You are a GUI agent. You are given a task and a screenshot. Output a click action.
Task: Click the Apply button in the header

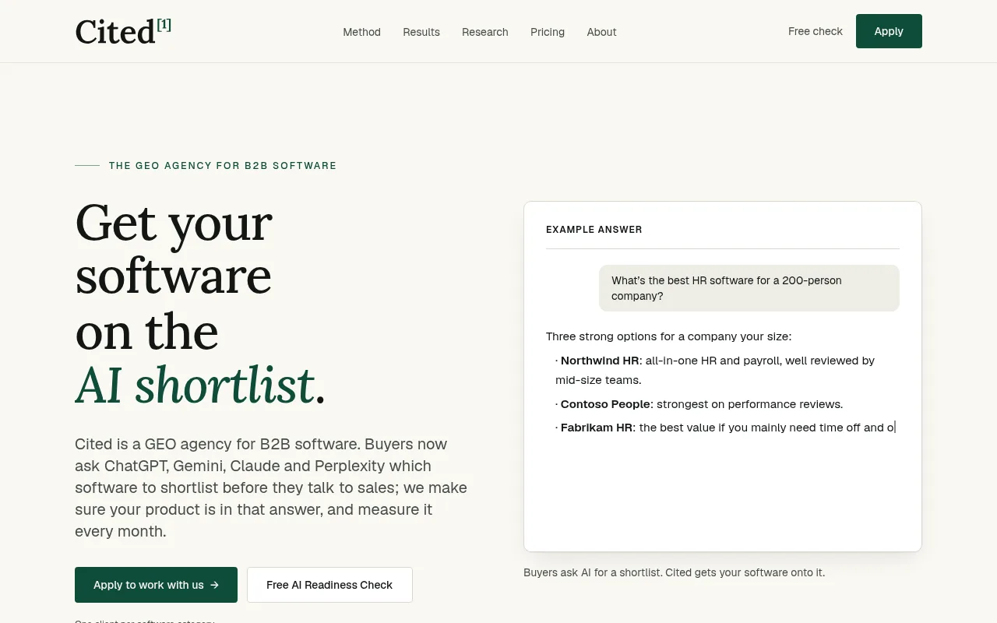tap(889, 31)
